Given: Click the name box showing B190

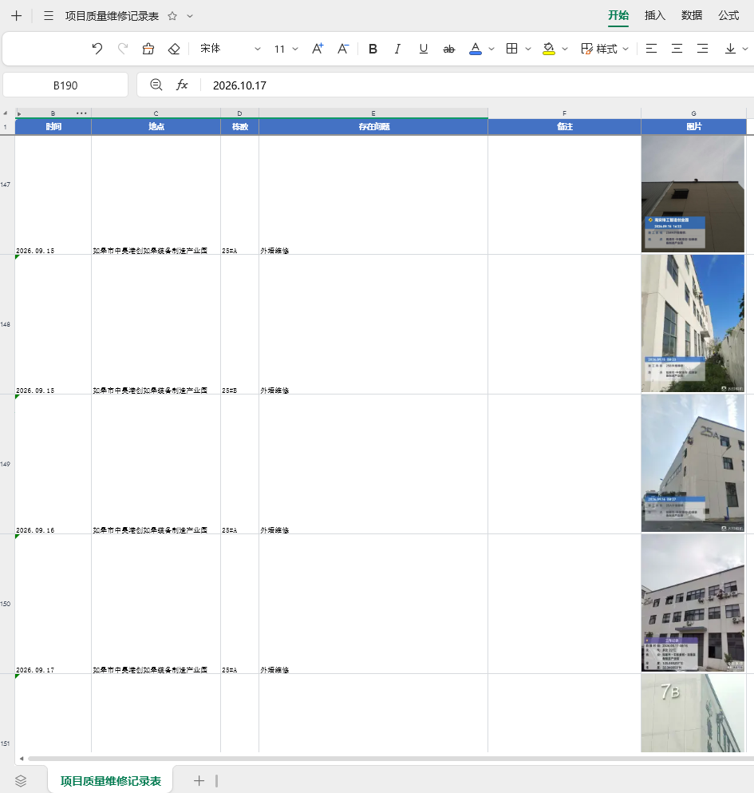Looking at the screenshot, I should 65,85.
